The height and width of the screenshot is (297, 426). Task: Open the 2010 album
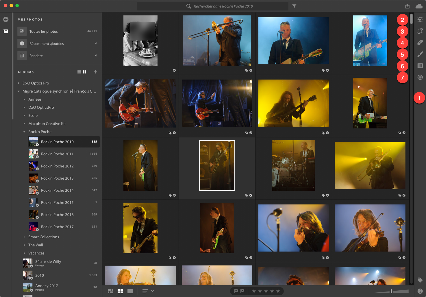click(x=61, y=275)
